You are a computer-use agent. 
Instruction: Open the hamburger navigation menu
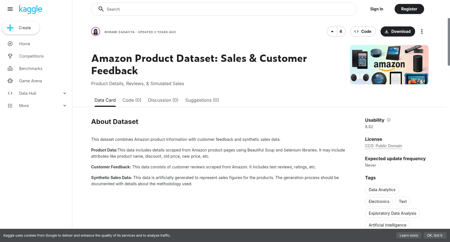tap(10, 9)
